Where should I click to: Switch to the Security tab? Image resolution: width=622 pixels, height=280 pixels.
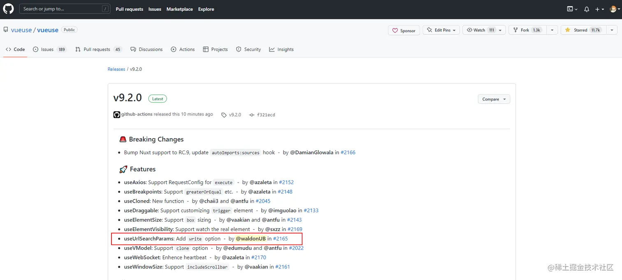tap(248, 49)
